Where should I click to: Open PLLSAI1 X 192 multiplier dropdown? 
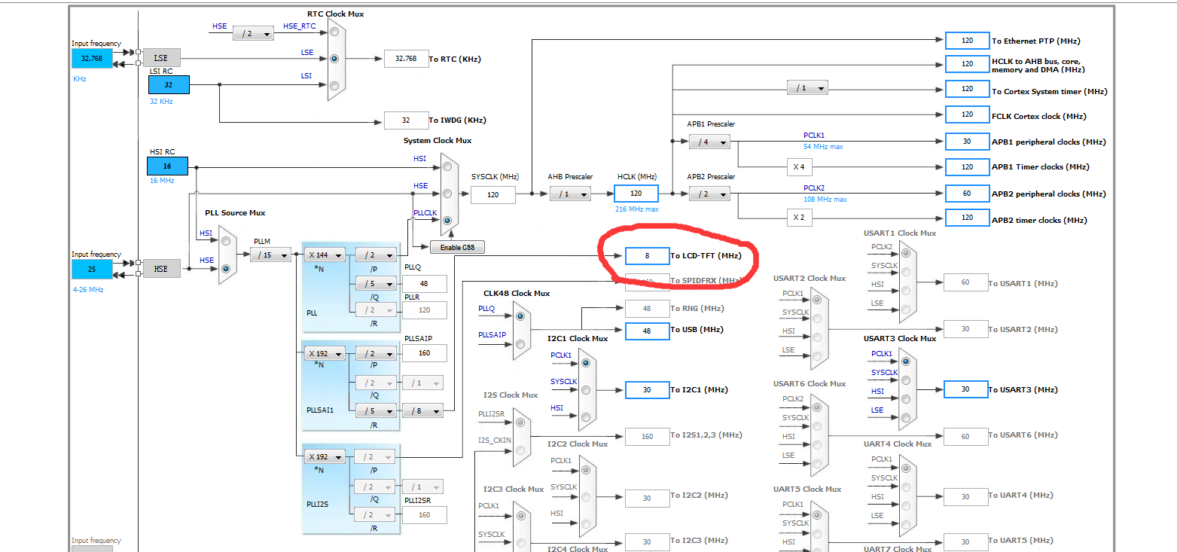[325, 353]
